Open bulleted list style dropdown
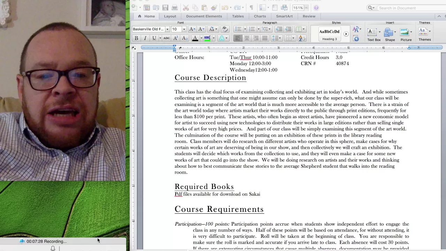The image size is (446, 251). 245,29
